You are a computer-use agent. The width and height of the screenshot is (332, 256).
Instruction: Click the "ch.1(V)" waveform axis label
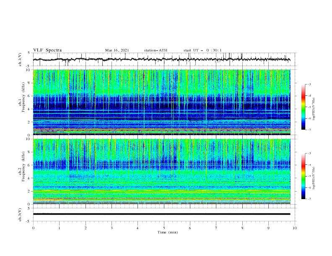click(20, 59)
